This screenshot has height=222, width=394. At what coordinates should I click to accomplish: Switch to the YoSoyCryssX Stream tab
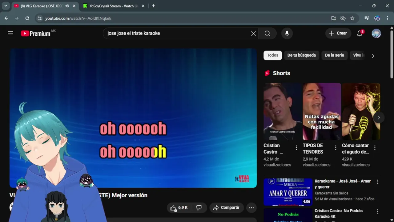pyautogui.click(x=114, y=6)
